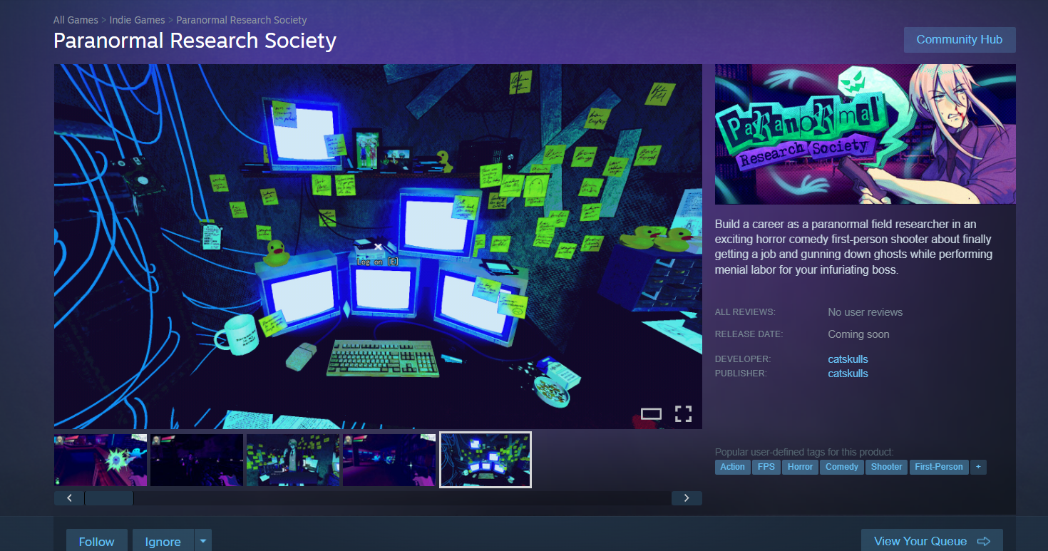Click "Popular user-defined tags for this product:" text
This screenshot has width=1048, height=551.
[x=804, y=452]
